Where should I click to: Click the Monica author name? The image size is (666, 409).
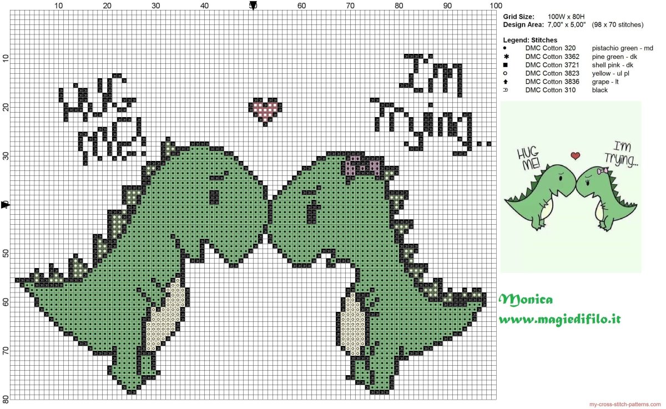tap(525, 300)
